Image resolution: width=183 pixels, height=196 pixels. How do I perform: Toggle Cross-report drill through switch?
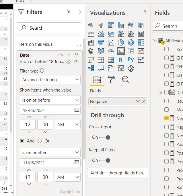click(x=105, y=137)
